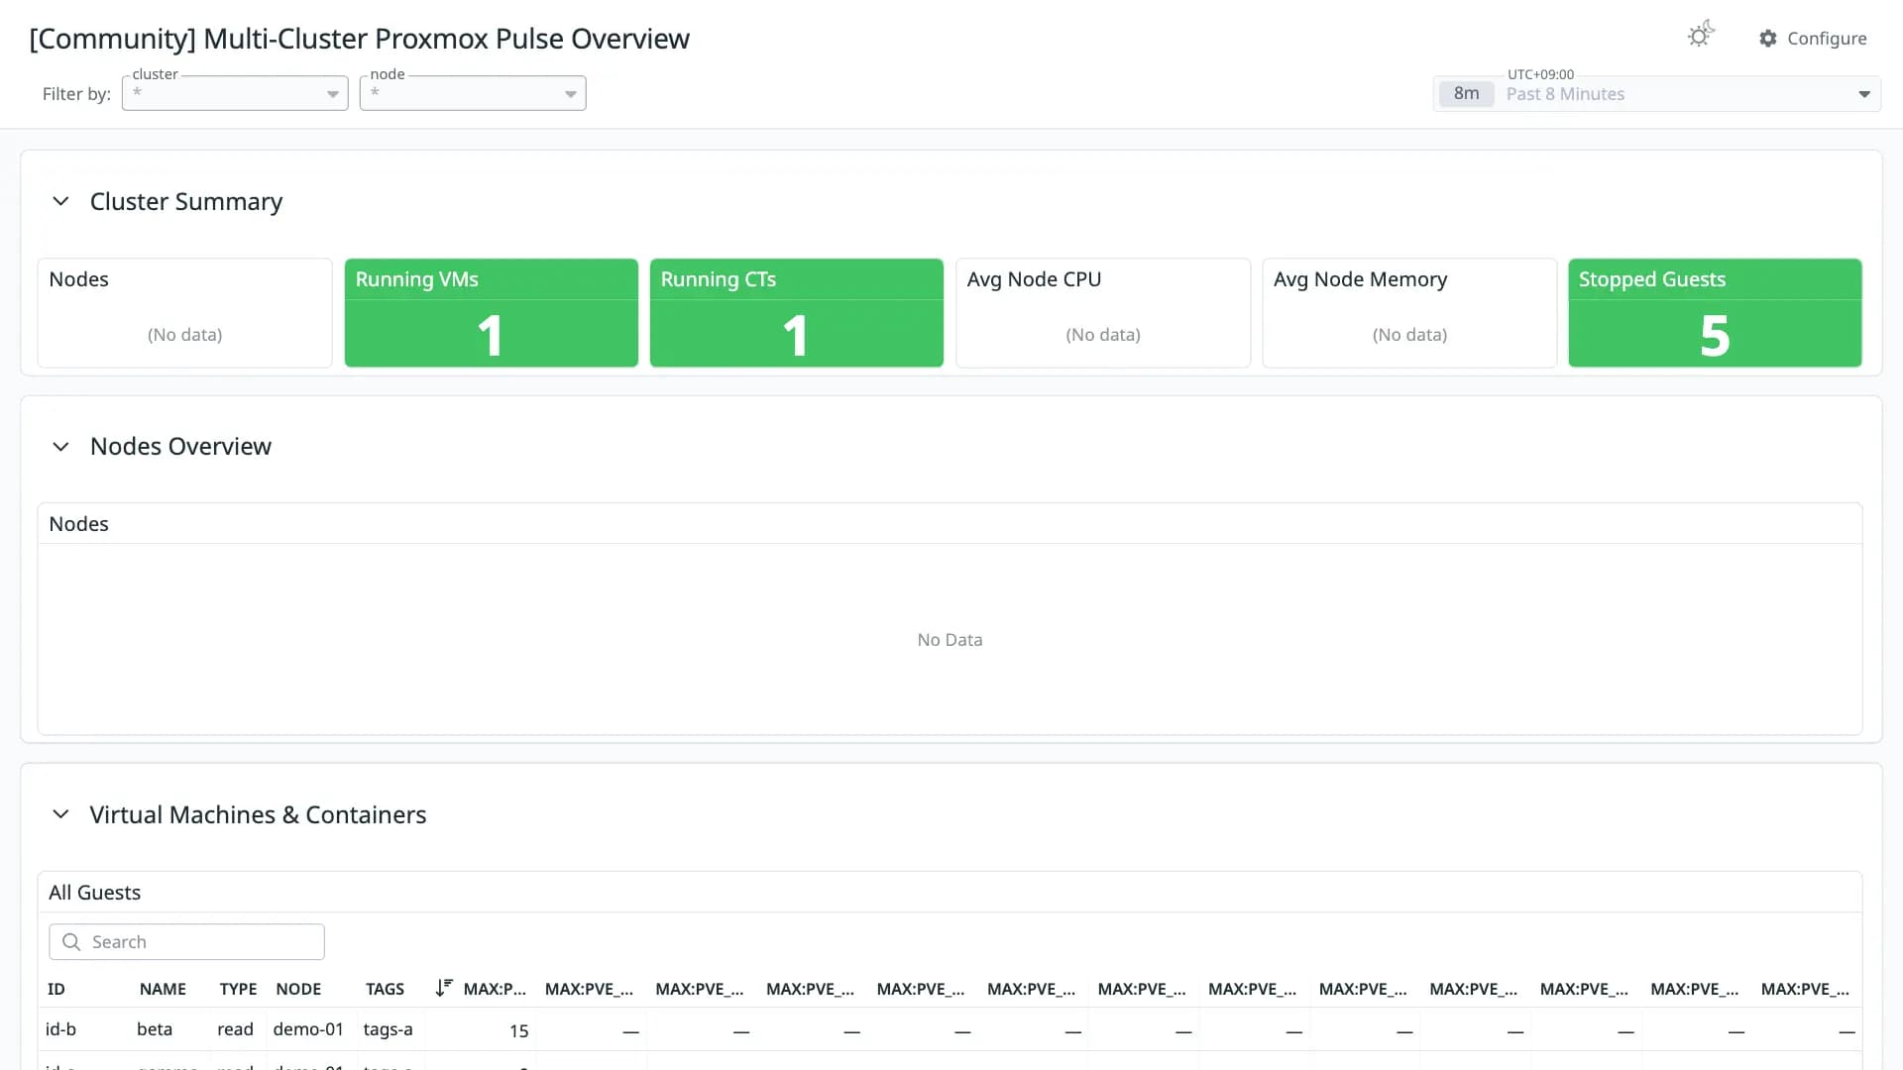Click the value 15 in beta row
The width and height of the screenshot is (1903, 1070).
click(518, 1031)
